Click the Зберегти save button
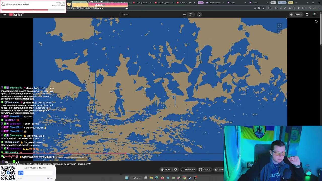This screenshot has height=181, width=322. click(205, 169)
